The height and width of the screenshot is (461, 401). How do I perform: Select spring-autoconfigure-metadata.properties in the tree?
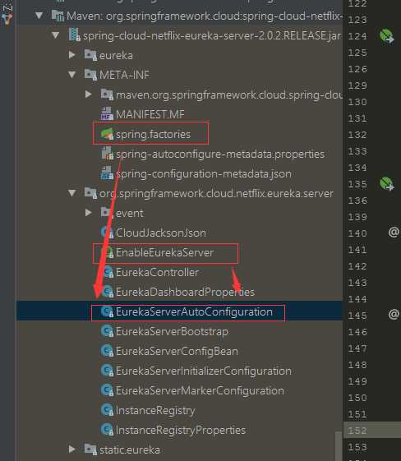(220, 154)
